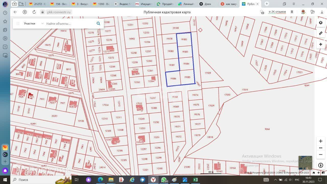The height and width of the screenshot is (184, 327).
Task: Click the home icon at map bottom
Action: (x=314, y=173)
